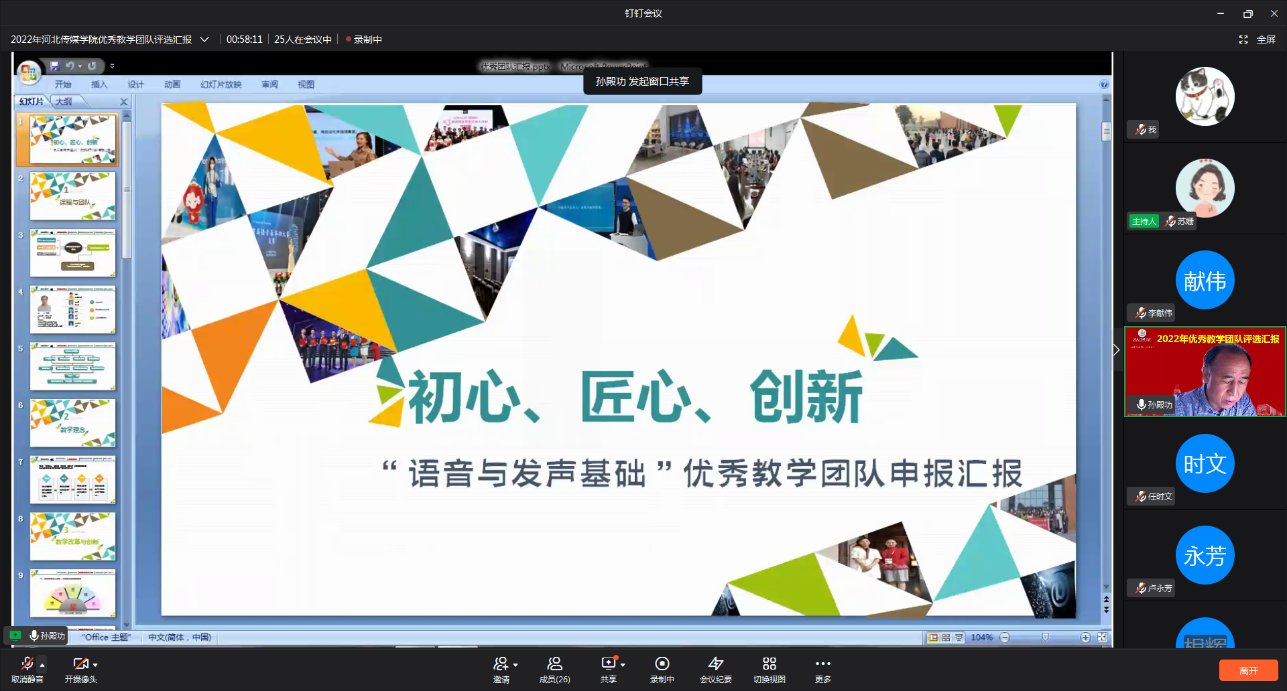Open the 幻灯片放映 ribbon tab
The image size is (1287, 691).
coord(221,84)
